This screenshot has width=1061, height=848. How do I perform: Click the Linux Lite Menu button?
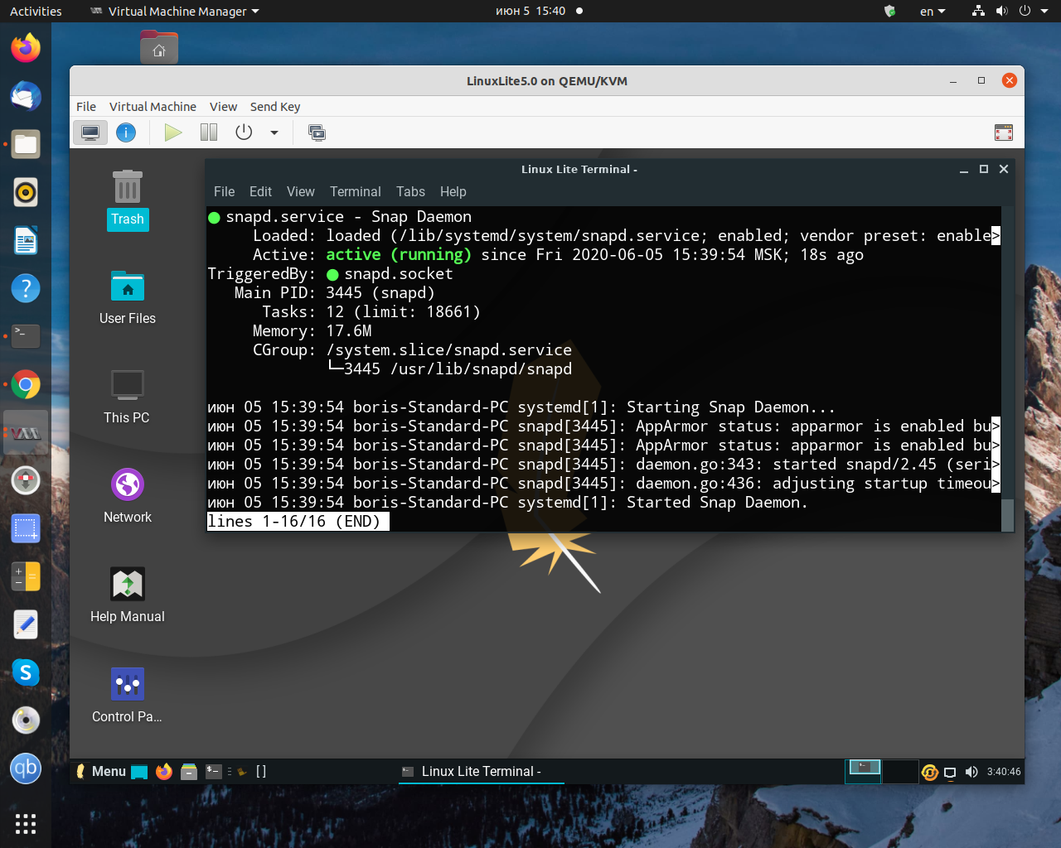(99, 771)
